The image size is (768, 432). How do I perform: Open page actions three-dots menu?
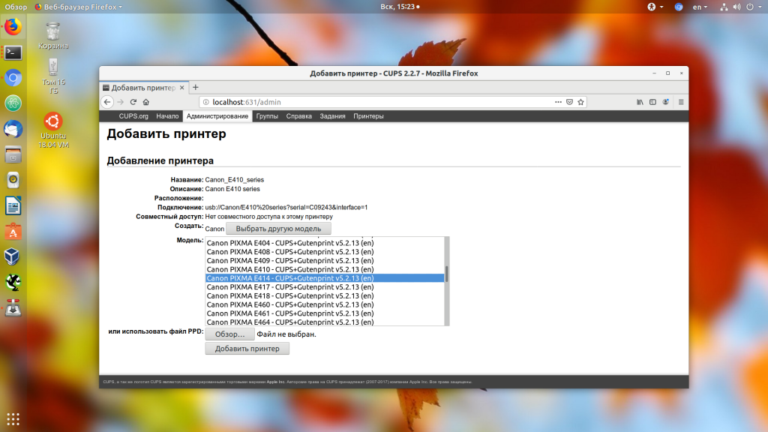coord(558,102)
